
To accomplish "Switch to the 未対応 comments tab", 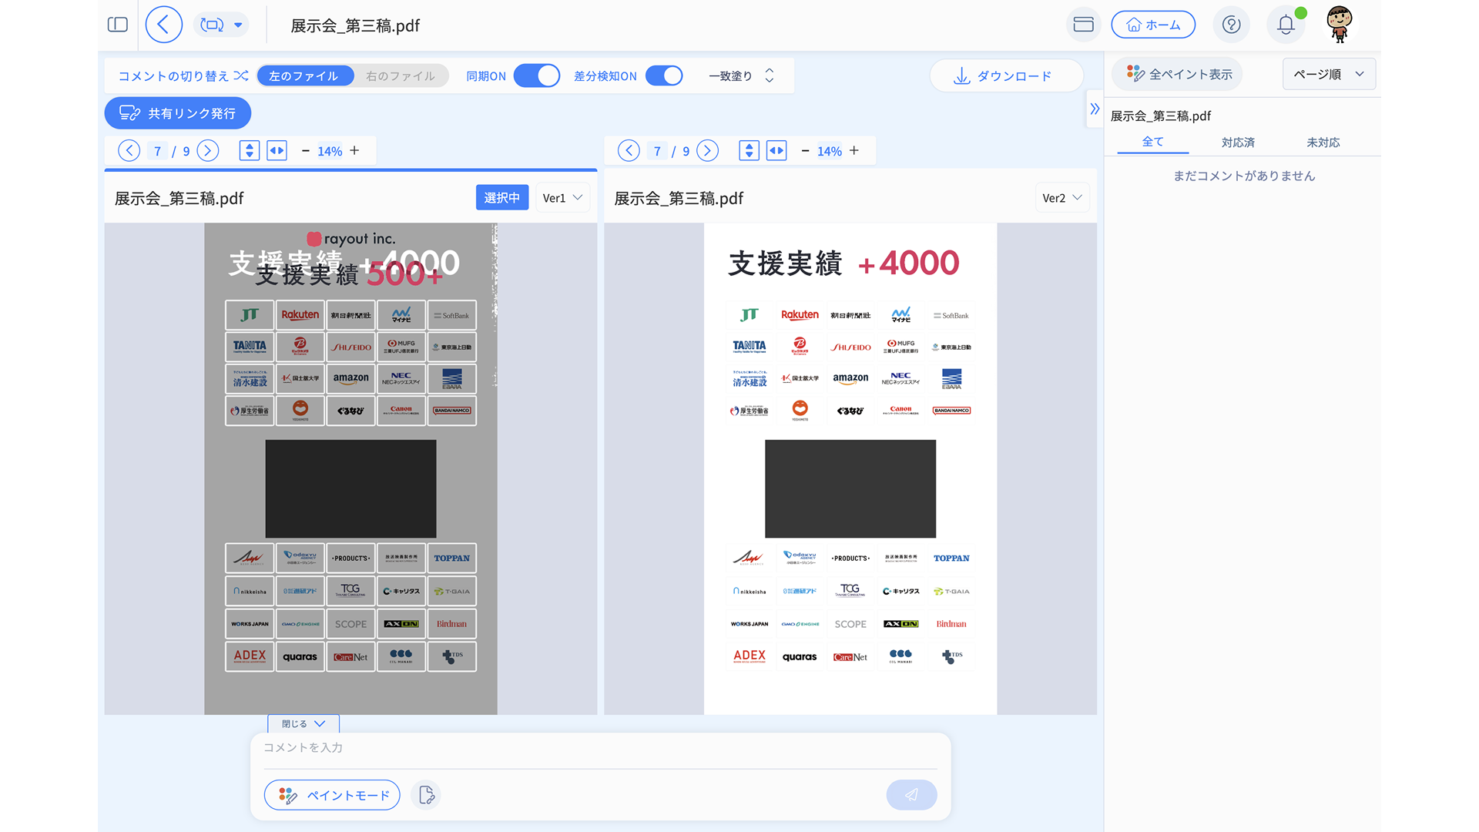I will coord(1323,143).
